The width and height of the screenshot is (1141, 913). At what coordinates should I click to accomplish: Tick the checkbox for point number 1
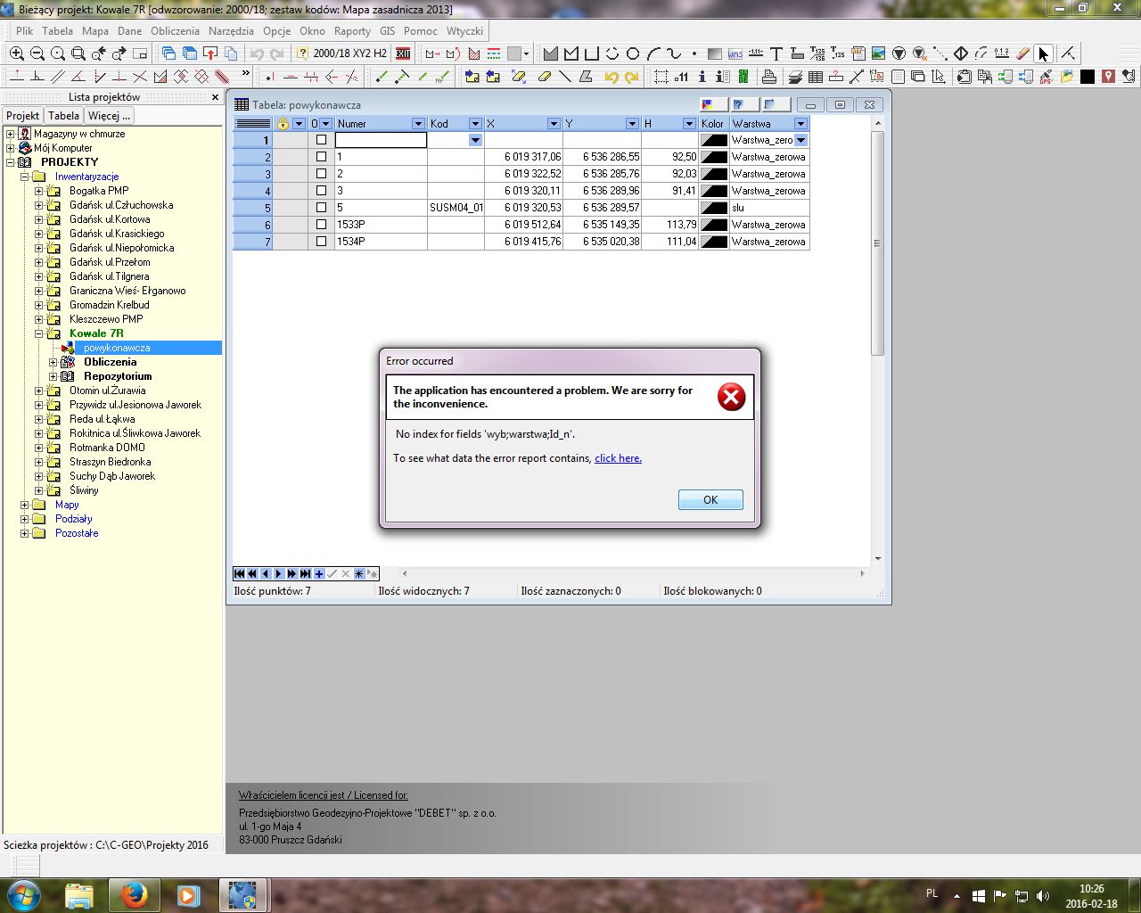[321, 157]
